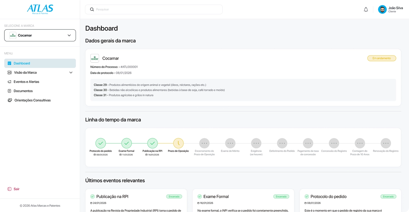Open the Documentos menu item
Screen dimensions: 409x212
(40, 91)
